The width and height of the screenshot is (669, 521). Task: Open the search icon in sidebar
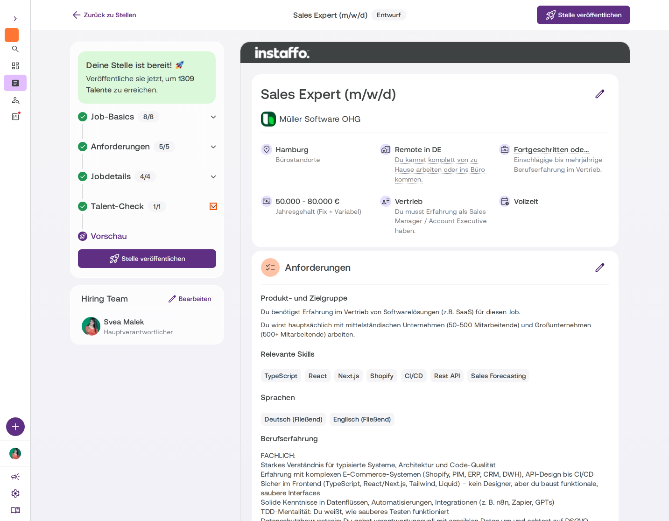(15, 49)
